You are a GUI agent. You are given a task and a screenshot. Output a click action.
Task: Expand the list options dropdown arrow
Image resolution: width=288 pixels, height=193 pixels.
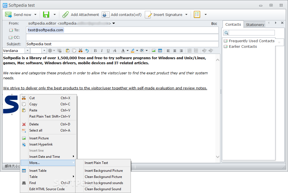pyautogui.click(x=206, y=15)
